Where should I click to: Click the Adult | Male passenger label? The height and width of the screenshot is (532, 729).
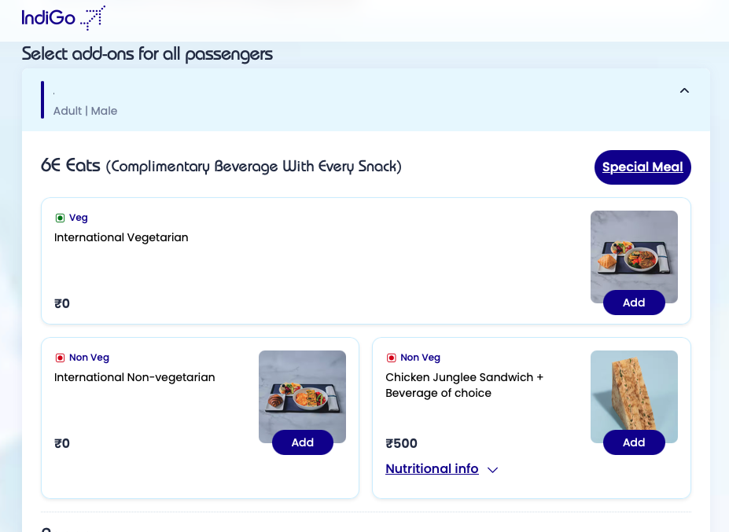[x=85, y=110]
